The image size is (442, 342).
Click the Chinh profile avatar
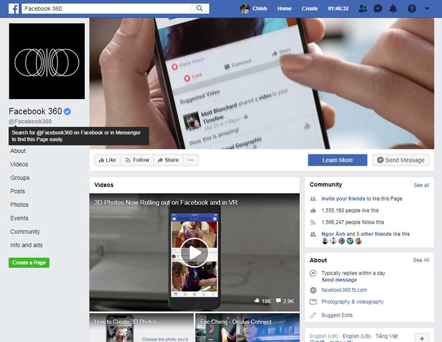[x=245, y=9]
